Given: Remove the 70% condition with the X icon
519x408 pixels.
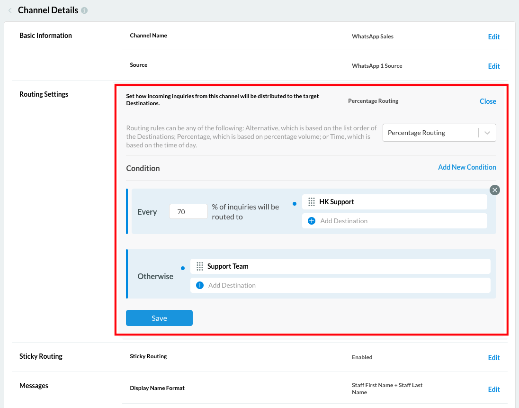Looking at the screenshot, I should [x=494, y=190].
